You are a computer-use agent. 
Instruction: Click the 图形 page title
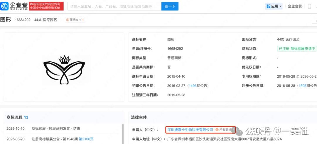click(6, 20)
